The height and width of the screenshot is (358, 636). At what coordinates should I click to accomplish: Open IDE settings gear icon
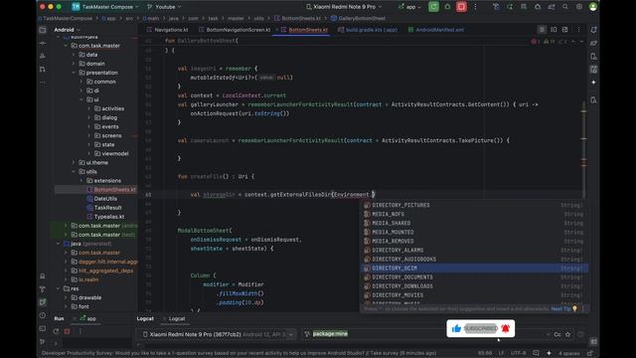(x=579, y=7)
